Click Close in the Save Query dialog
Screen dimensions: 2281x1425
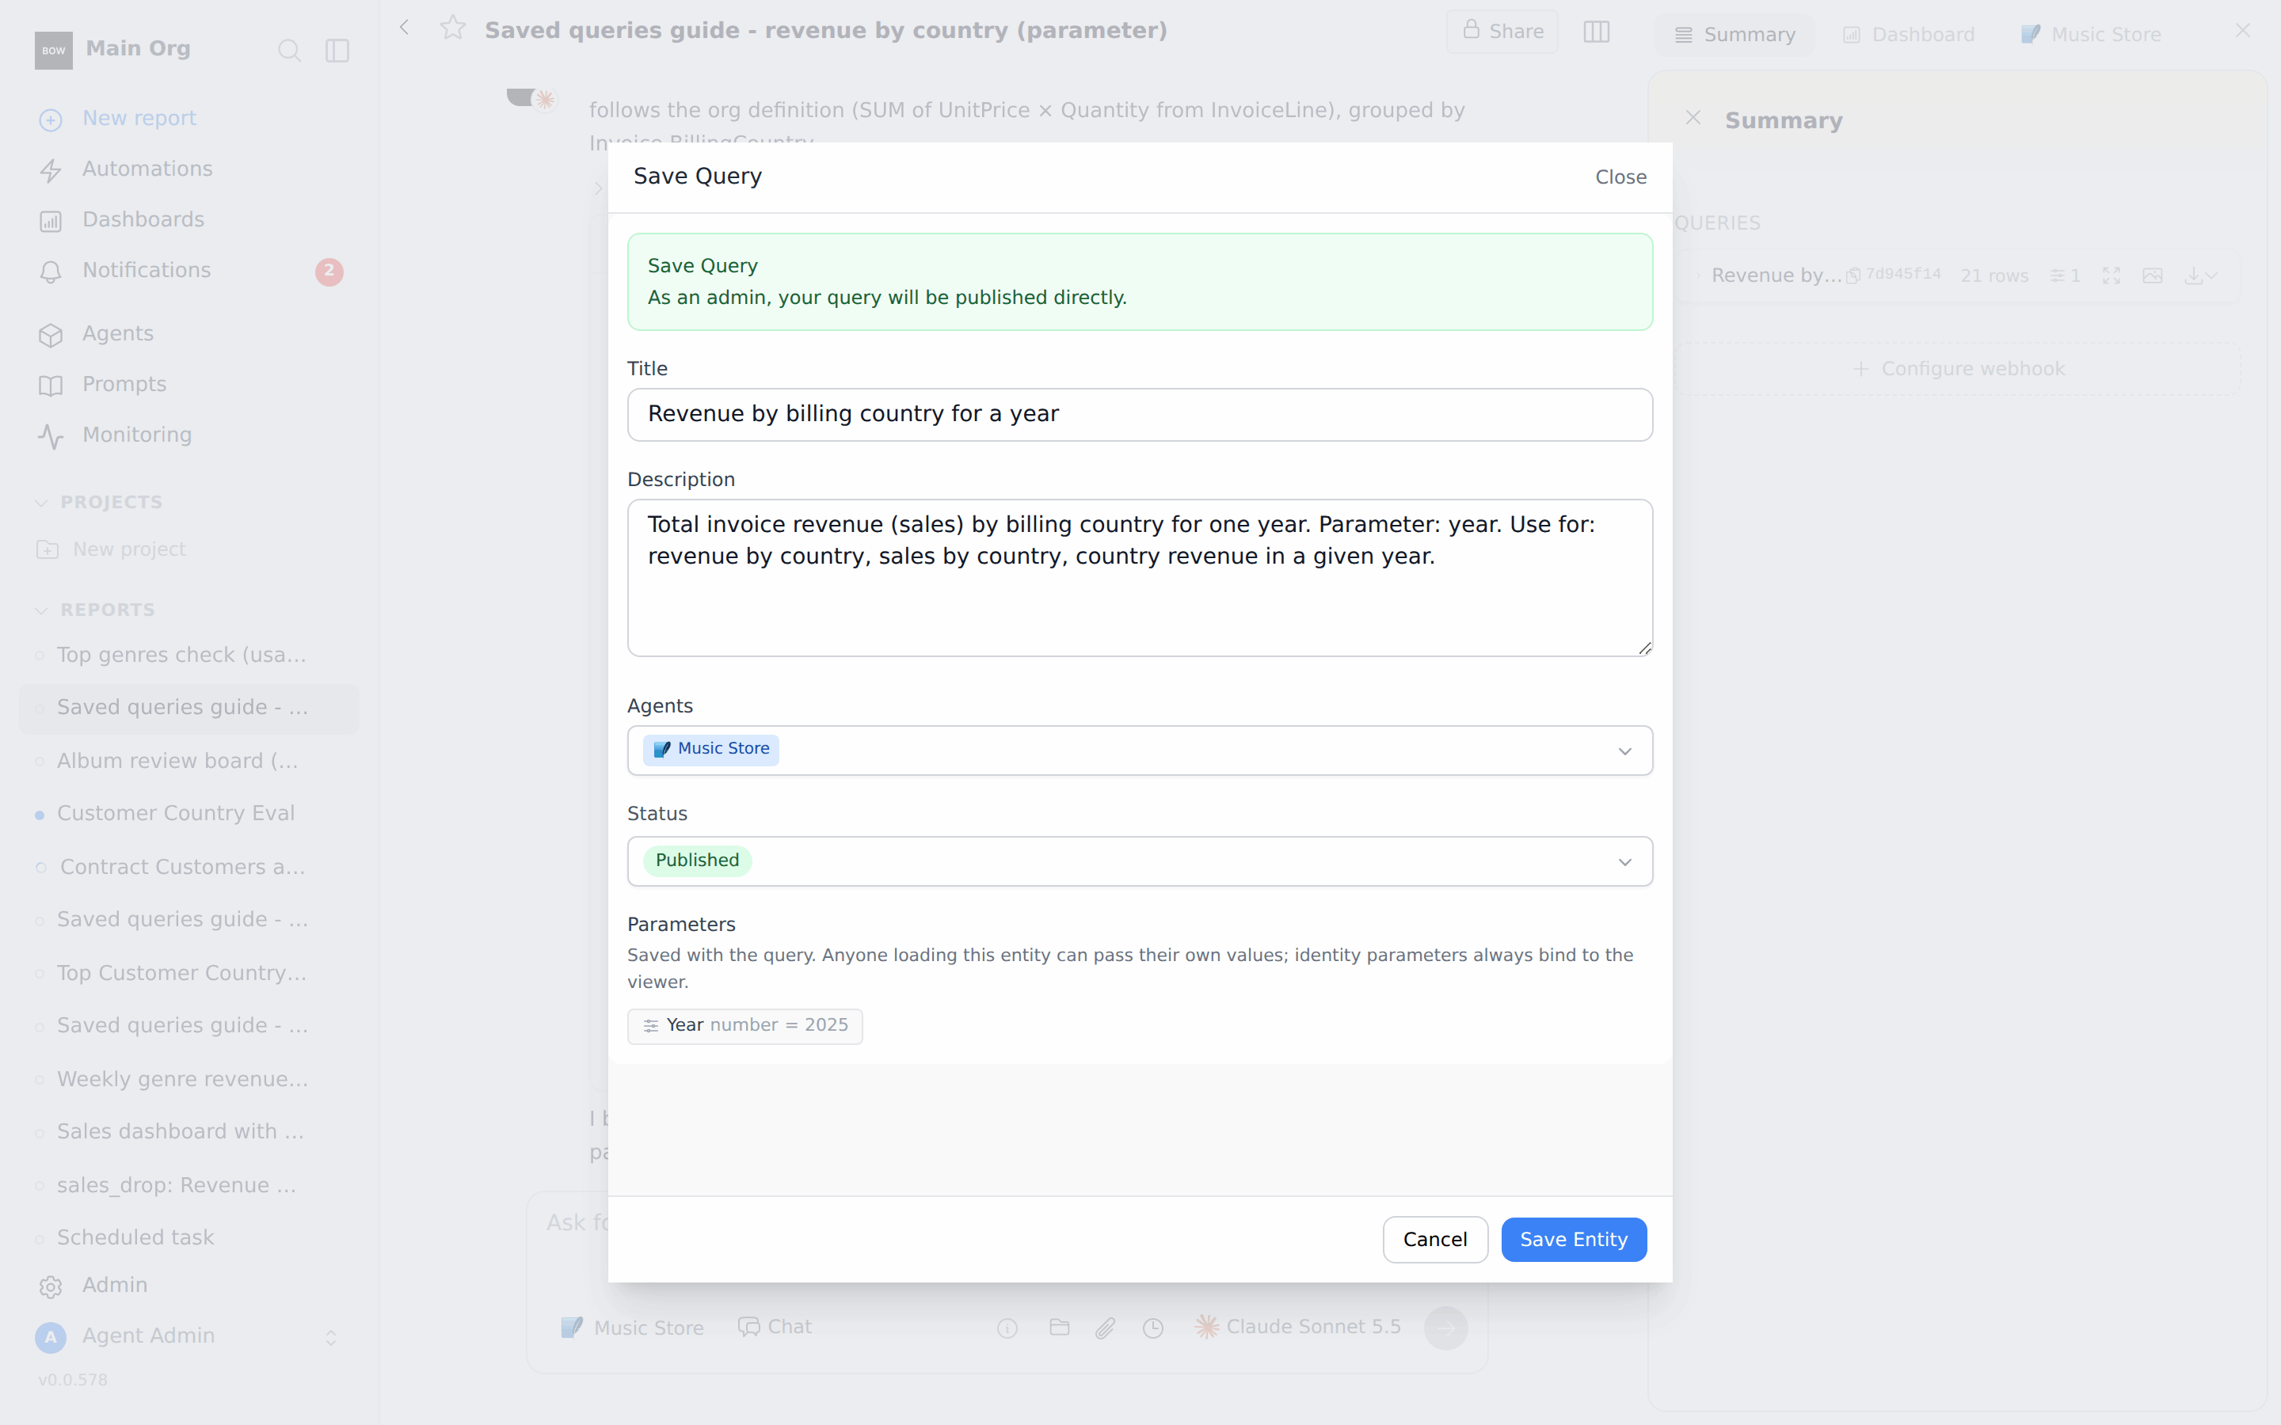(1620, 177)
